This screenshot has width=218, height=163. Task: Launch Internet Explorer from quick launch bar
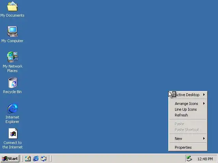(36, 159)
